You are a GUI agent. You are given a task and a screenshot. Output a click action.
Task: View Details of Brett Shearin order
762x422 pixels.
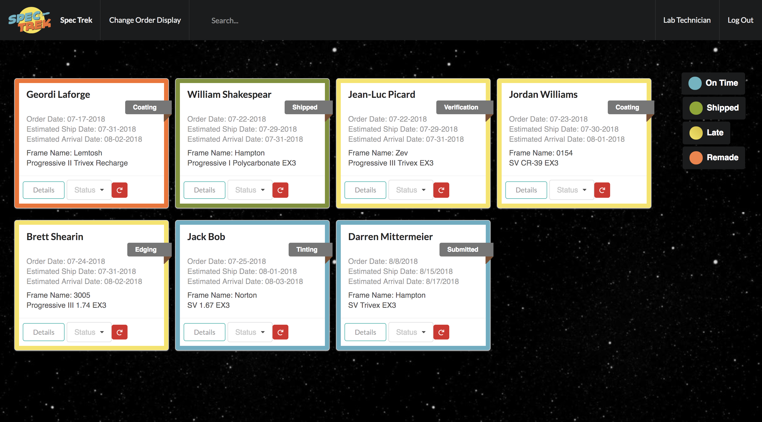[43, 332]
